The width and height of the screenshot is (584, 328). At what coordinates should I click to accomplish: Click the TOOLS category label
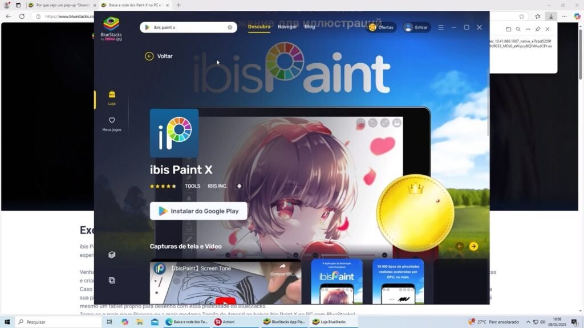click(x=193, y=186)
